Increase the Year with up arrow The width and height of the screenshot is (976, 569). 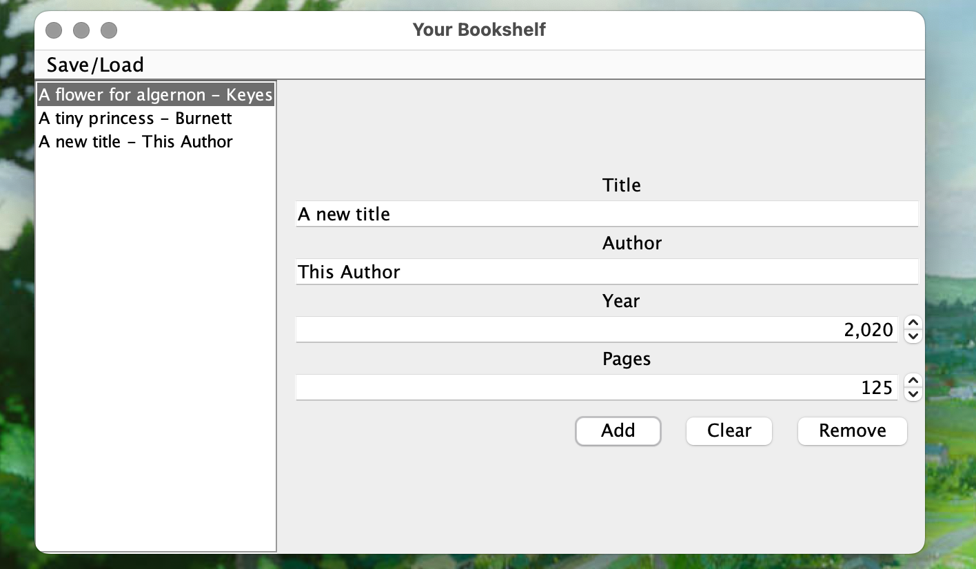(x=913, y=322)
